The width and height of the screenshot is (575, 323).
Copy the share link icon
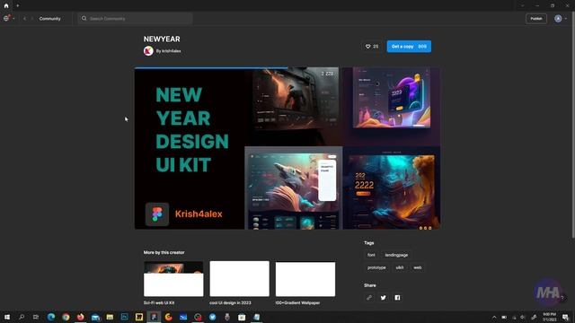369,298
